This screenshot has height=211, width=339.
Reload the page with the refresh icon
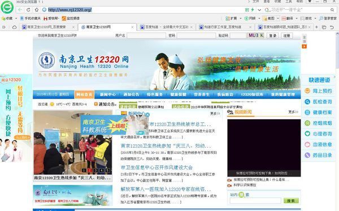[x=28, y=10]
